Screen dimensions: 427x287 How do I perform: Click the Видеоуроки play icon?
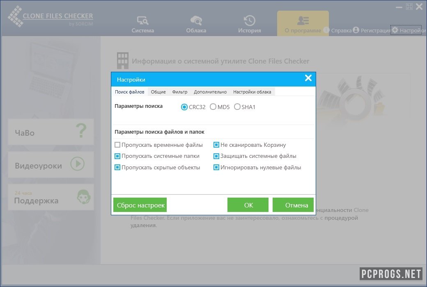click(x=77, y=164)
